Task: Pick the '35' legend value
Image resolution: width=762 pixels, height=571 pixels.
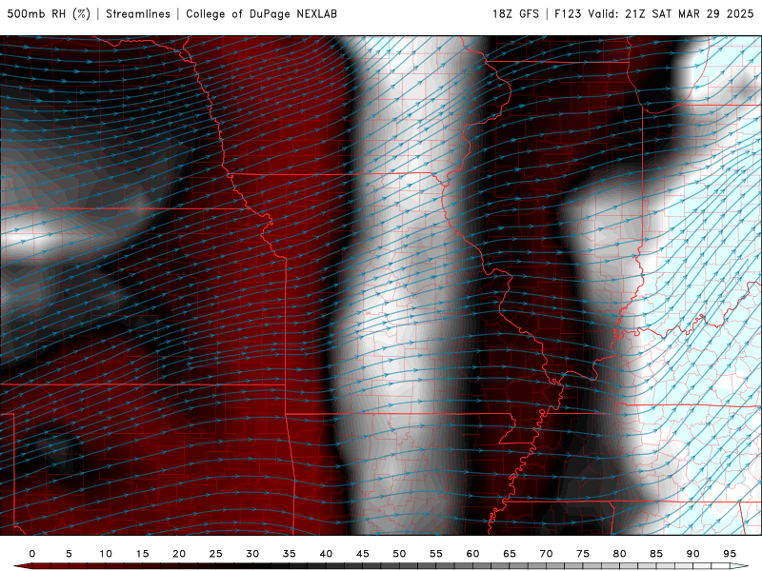Action: pyautogui.click(x=290, y=554)
